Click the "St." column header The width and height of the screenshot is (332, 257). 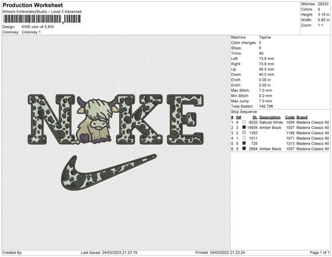point(255,117)
